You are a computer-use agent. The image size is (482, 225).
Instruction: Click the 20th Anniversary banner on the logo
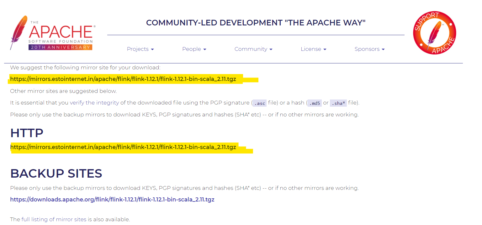[x=61, y=46]
